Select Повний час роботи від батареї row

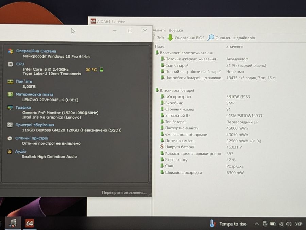(202, 72)
